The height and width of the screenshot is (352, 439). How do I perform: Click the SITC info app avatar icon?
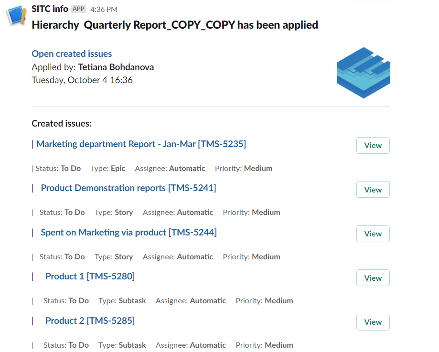(16, 16)
